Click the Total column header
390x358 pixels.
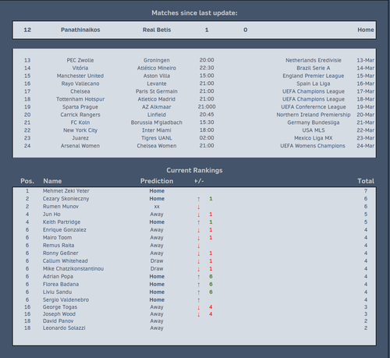click(366, 181)
